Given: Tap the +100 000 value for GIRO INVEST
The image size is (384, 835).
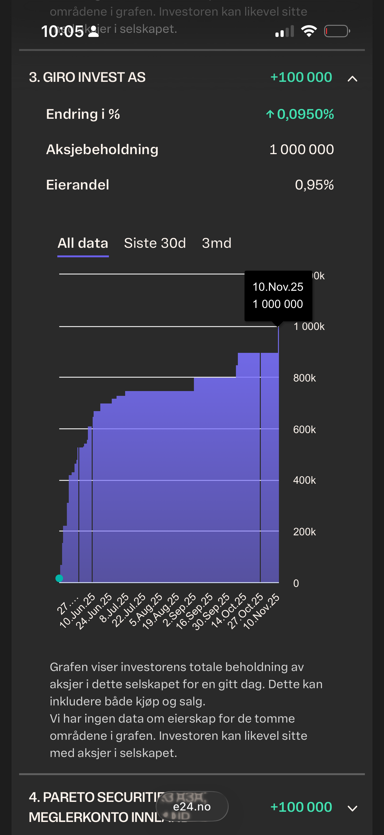Looking at the screenshot, I should tap(301, 77).
